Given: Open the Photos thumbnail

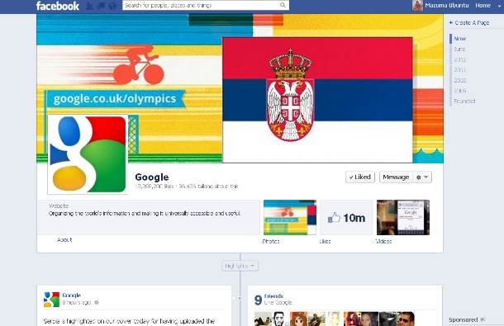Looking at the screenshot, I should pyautogui.click(x=290, y=217).
